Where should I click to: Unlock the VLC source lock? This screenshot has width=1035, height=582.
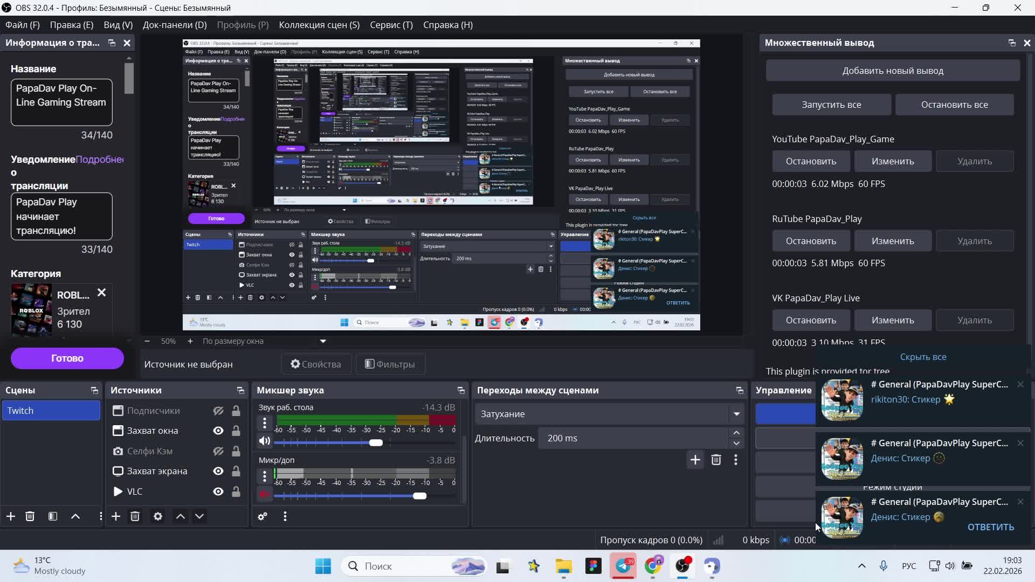point(236,491)
